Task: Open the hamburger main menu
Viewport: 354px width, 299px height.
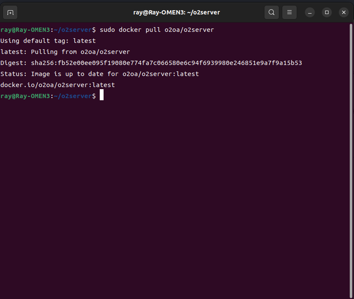Action: coord(289,12)
